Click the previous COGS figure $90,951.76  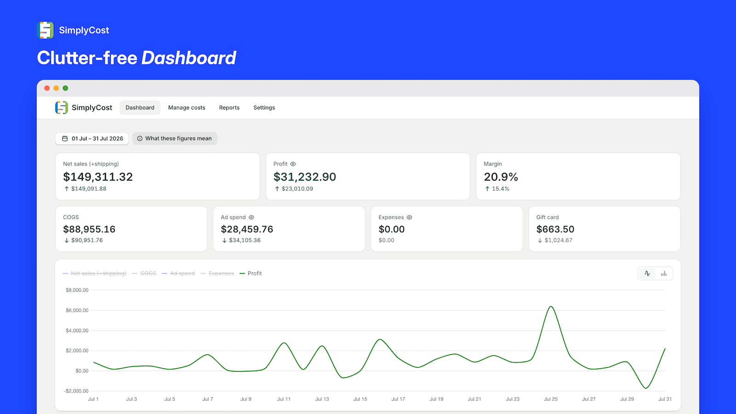tap(87, 240)
